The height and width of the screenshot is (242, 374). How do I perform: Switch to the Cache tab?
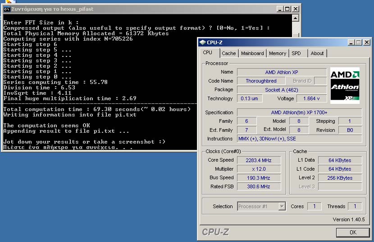click(x=228, y=53)
